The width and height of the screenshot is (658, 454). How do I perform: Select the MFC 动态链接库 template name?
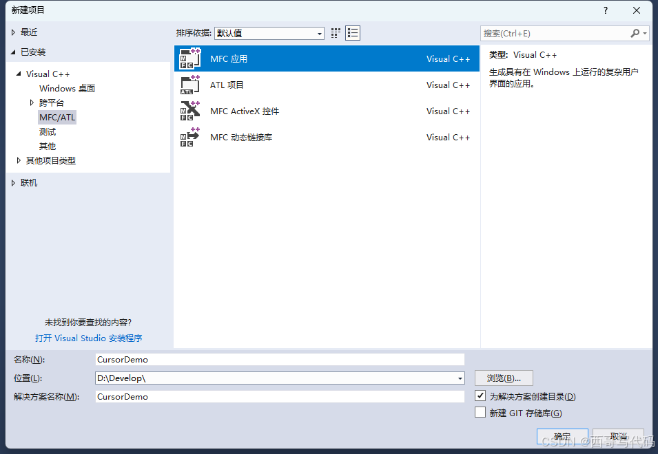point(241,138)
